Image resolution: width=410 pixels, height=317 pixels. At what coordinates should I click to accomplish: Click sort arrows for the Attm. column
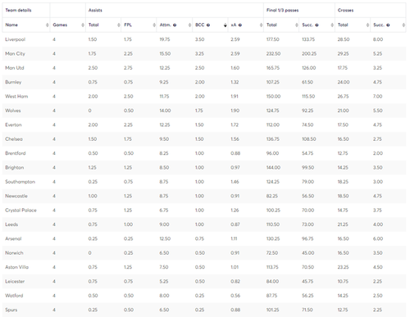(189, 25)
